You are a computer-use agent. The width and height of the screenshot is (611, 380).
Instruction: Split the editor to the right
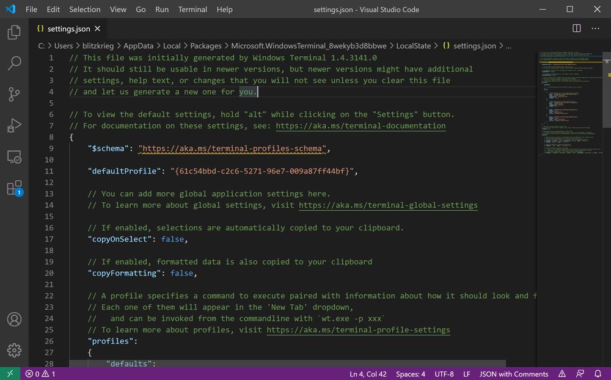pyautogui.click(x=577, y=29)
